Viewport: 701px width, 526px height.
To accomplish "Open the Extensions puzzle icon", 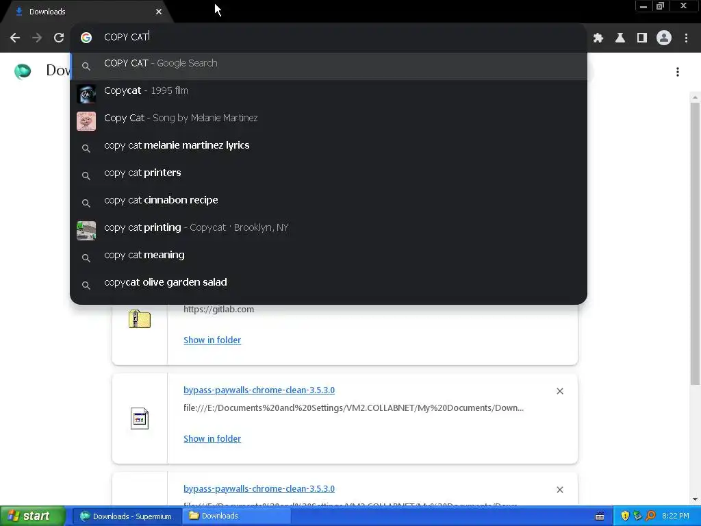I will point(598,38).
